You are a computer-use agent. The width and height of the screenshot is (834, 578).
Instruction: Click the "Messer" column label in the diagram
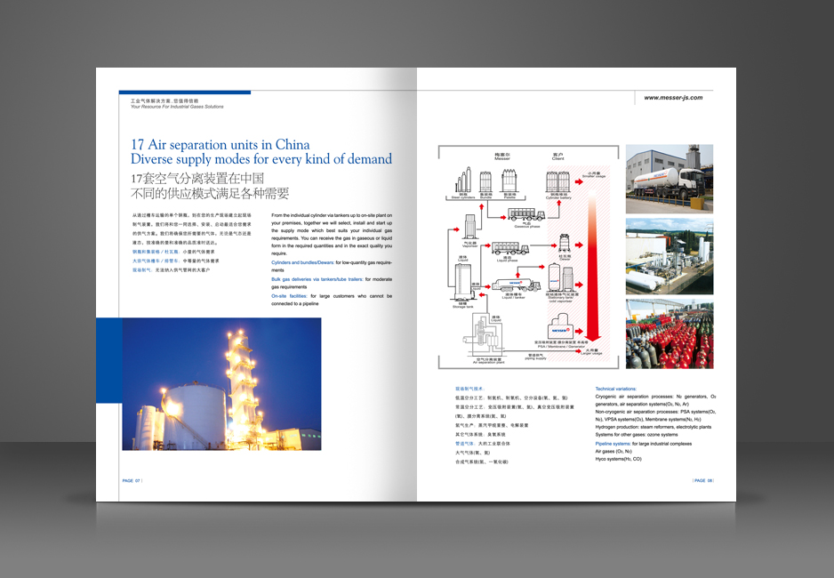pyautogui.click(x=502, y=158)
